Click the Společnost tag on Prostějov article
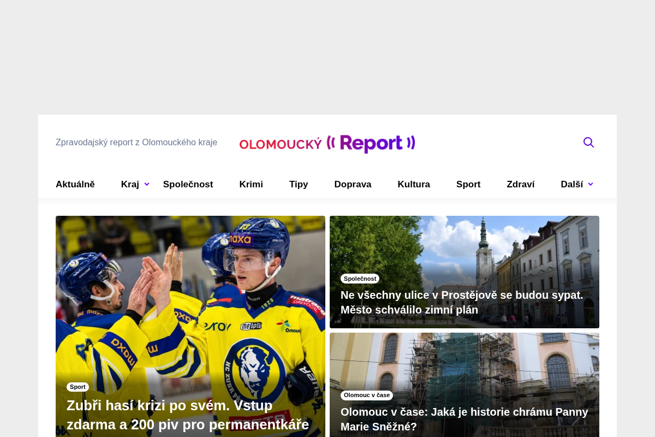Screen dimensions: 655x437 (360, 279)
